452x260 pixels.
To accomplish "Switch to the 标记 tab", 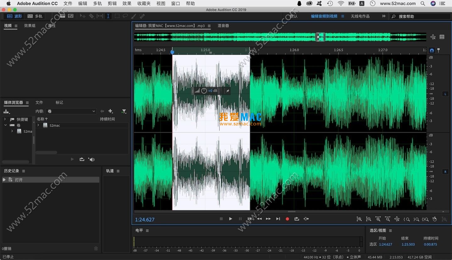I will click(x=59, y=103).
